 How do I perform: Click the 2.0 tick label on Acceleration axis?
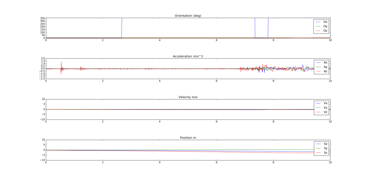pyautogui.click(x=43, y=59)
